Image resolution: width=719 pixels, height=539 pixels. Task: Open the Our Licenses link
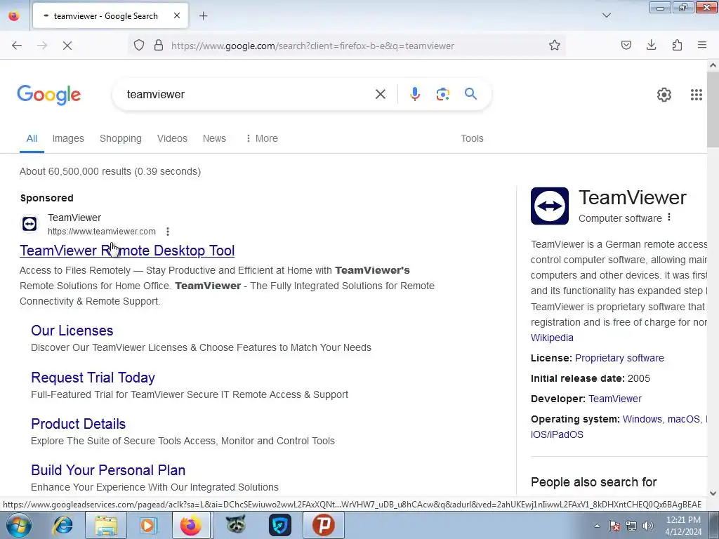click(x=72, y=331)
